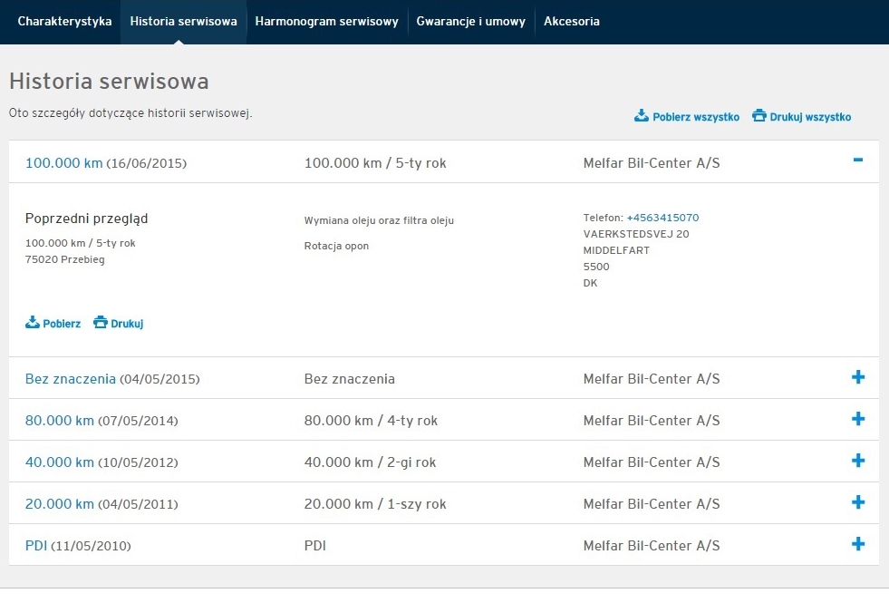Switch to the Charakterystyka tab
889x603 pixels.
point(64,21)
